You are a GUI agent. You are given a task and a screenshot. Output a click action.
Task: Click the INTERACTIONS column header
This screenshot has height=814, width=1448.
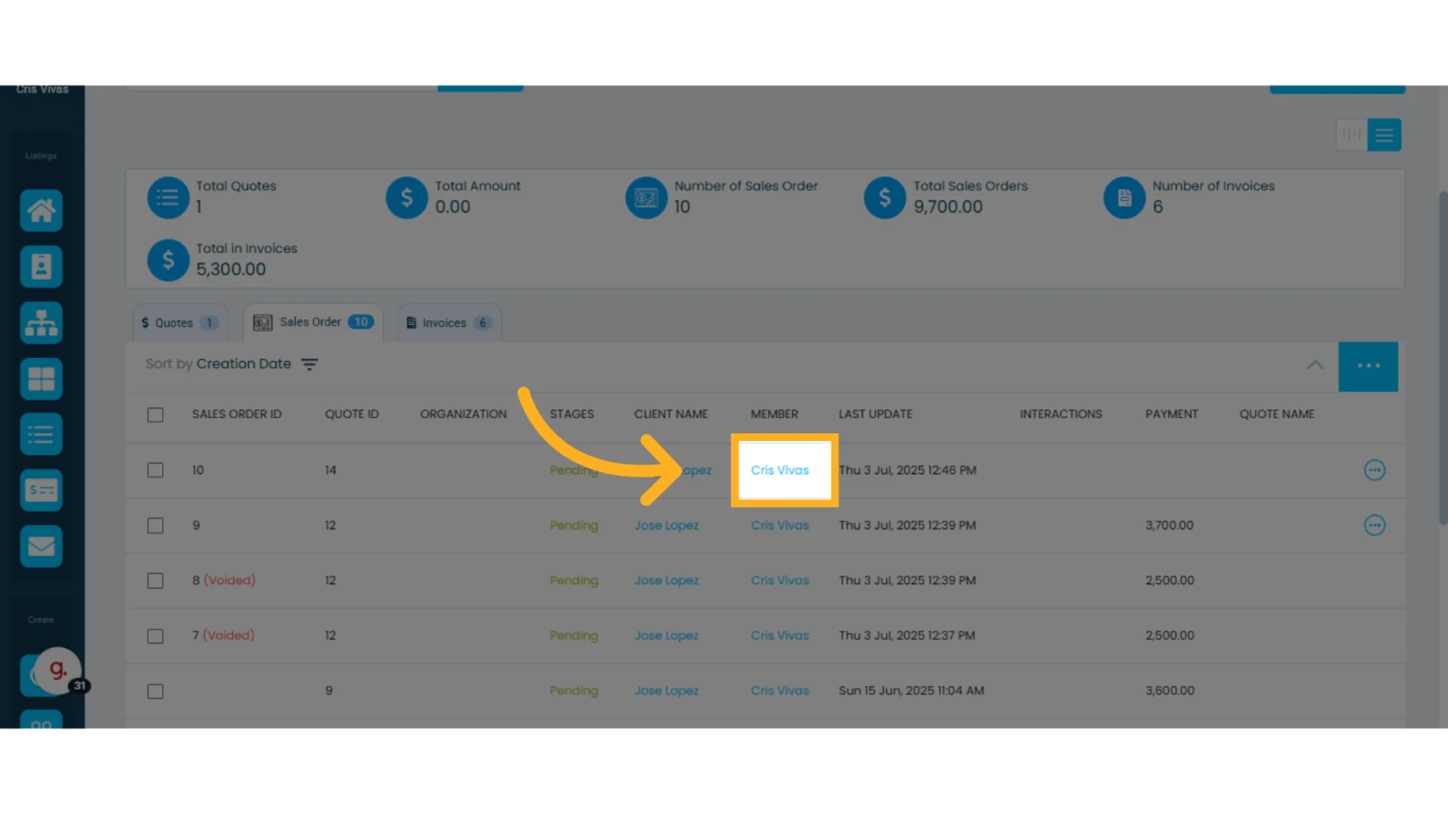[1061, 415]
